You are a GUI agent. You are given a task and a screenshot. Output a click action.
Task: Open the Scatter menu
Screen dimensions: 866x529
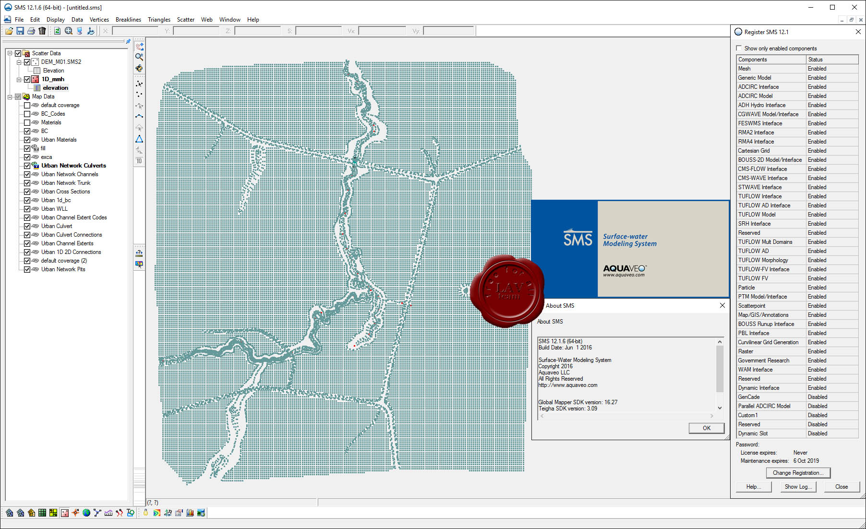tap(185, 20)
